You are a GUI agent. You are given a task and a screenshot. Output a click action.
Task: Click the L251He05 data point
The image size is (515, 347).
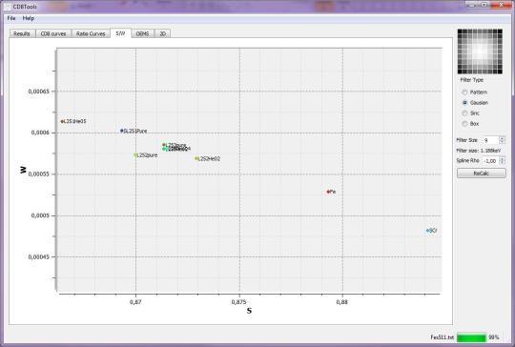pyautogui.click(x=62, y=121)
